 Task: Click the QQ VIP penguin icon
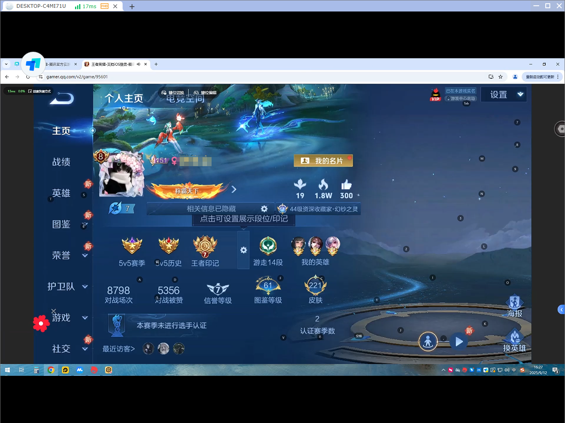(x=435, y=95)
